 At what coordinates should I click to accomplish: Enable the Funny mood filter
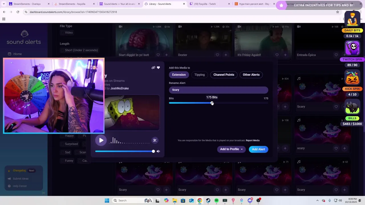pos(62,161)
